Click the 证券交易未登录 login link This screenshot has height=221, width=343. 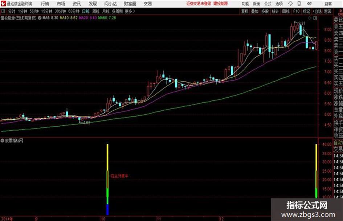click(x=199, y=4)
